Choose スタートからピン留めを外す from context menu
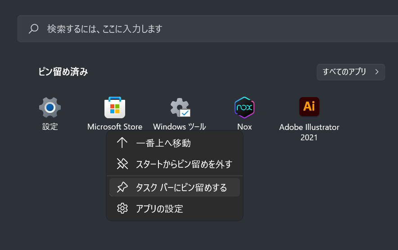The width and height of the screenshot is (398, 250). pyautogui.click(x=184, y=164)
